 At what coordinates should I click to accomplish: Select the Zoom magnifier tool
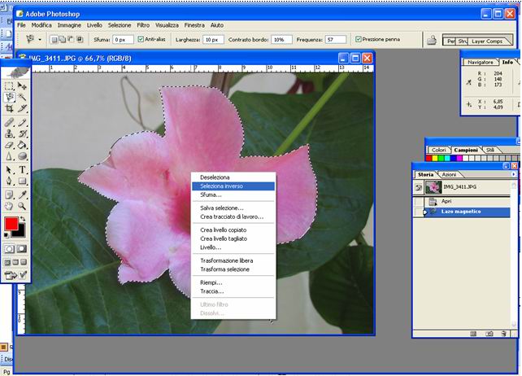pyautogui.click(x=23, y=206)
